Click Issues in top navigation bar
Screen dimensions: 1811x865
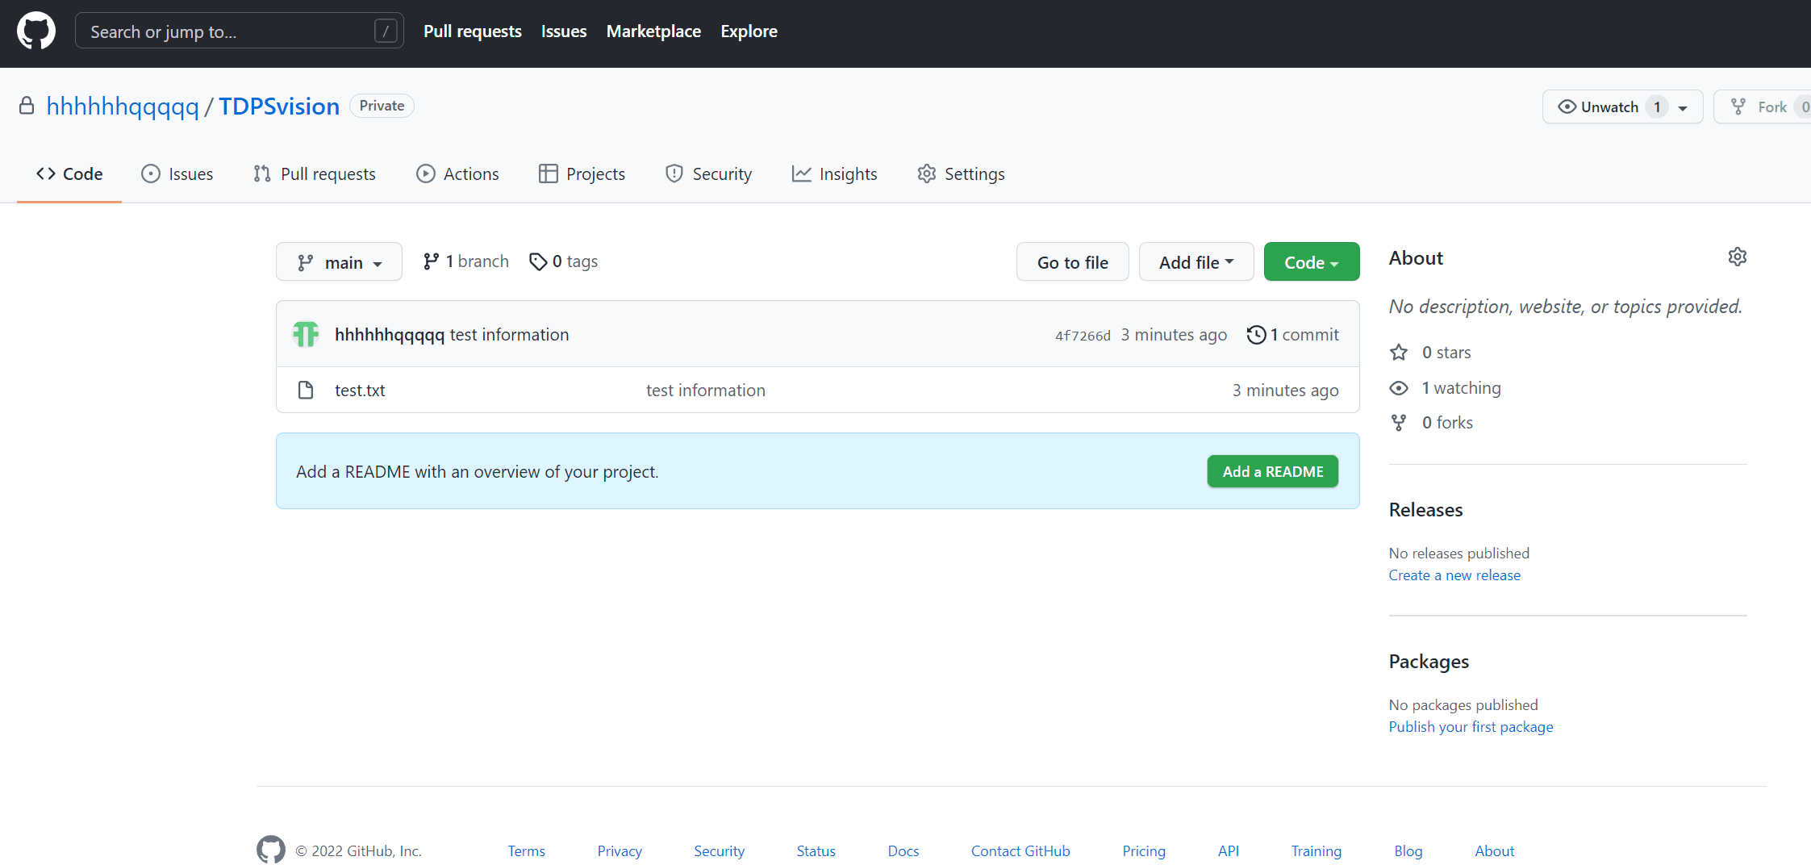564,31
